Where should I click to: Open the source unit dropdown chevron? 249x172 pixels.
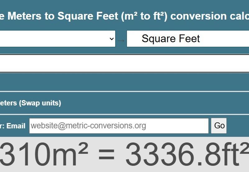[111, 39]
